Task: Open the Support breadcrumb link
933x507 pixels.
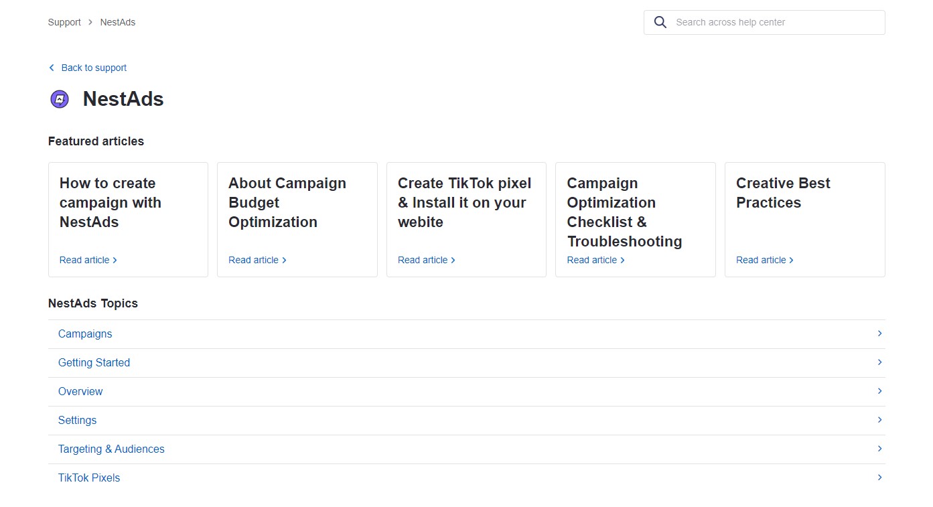Action: [64, 22]
